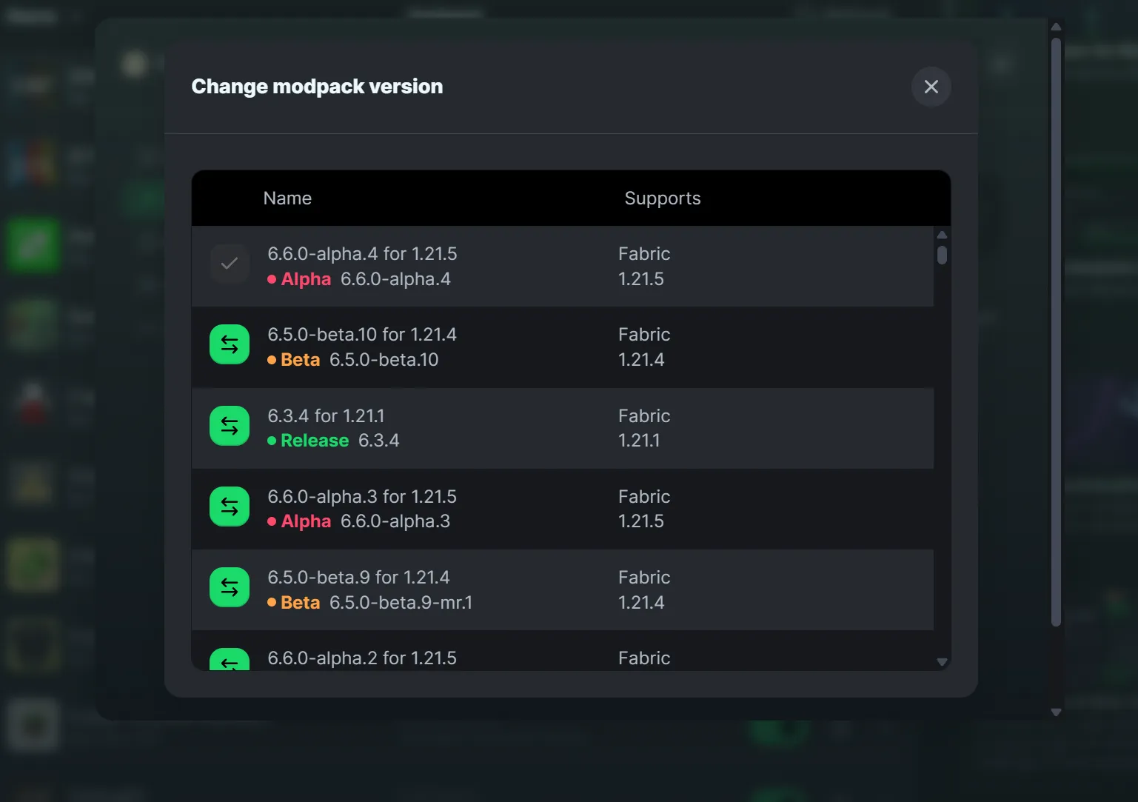Close the Change modpack version dialog
This screenshot has width=1138, height=802.
click(x=931, y=87)
